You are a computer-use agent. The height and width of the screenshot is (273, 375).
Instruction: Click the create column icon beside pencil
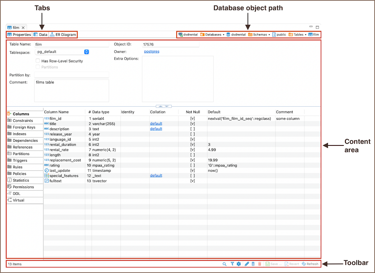pos(253,264)
